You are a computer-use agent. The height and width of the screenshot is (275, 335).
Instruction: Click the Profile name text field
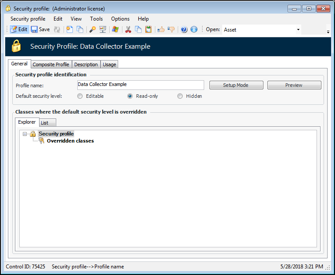[x=140, y=85]
